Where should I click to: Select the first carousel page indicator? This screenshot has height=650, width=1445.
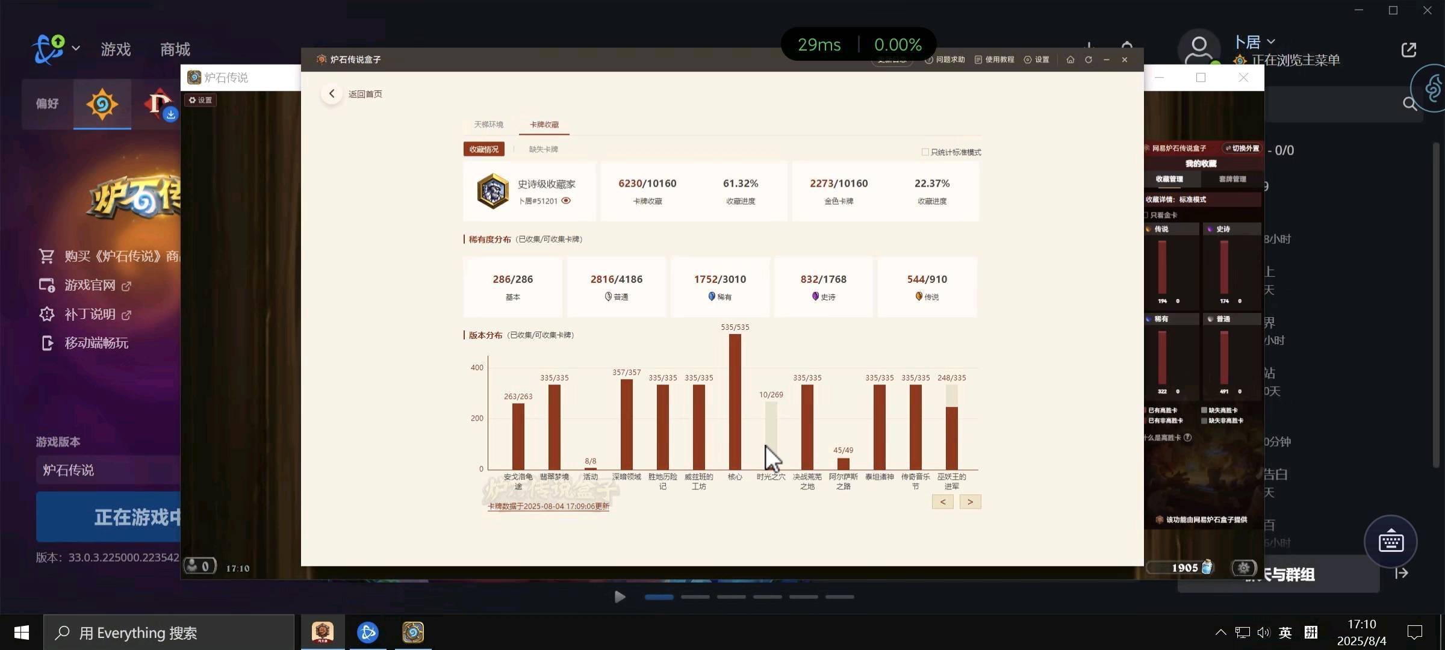(x=659, y=597)
